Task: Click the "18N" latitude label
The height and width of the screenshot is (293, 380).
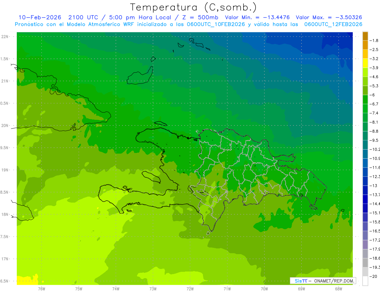Action: point(5,214)
